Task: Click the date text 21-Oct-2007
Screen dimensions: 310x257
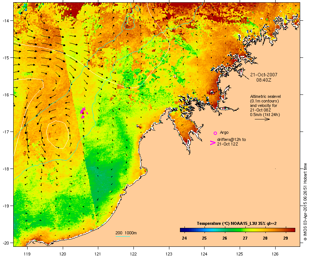Action: (264, 75)
